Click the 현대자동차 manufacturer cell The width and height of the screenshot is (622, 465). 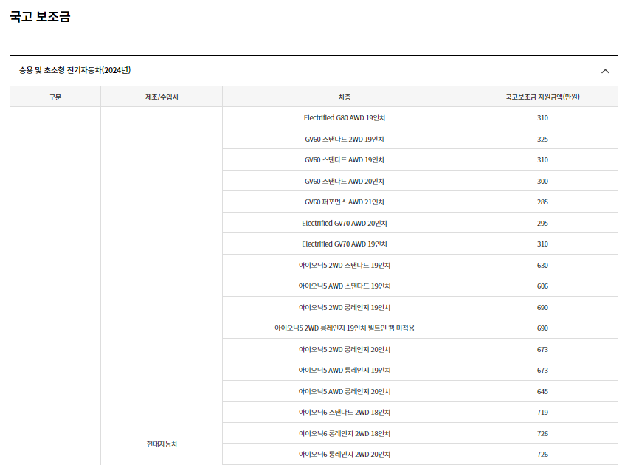pyautogui.click(x=162, y=444)
